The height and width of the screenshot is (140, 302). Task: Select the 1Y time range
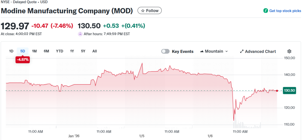[72, 51]
